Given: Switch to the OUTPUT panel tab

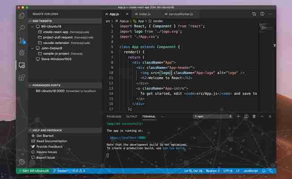Looking at the screenshot, I should click(132, 116).
